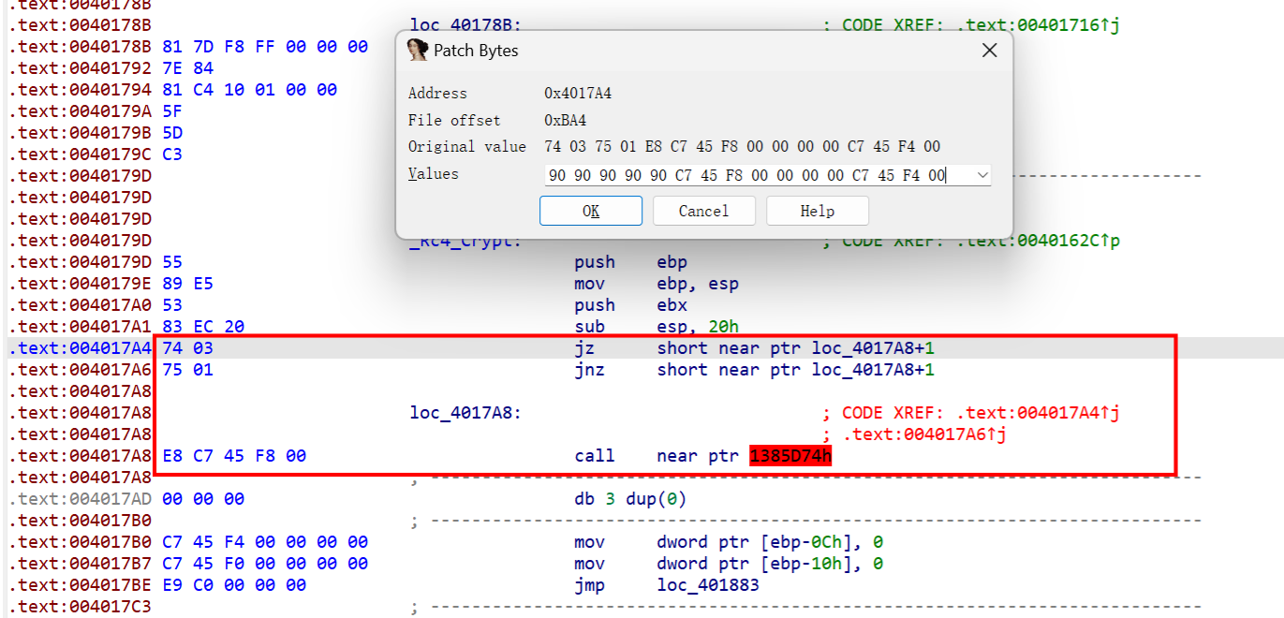The width and height of the screenshot is (1284, 618).
Task: Select the db 3 dup(0) line
Action: 630,499
